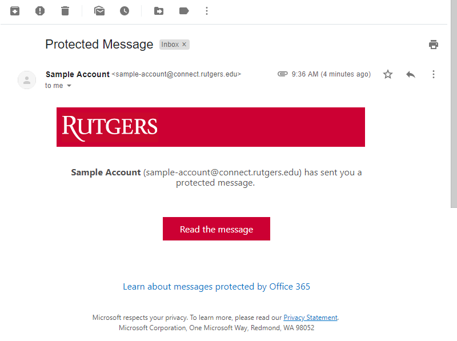Open message More options menu
Screen dimensions: 457x341
434,74
